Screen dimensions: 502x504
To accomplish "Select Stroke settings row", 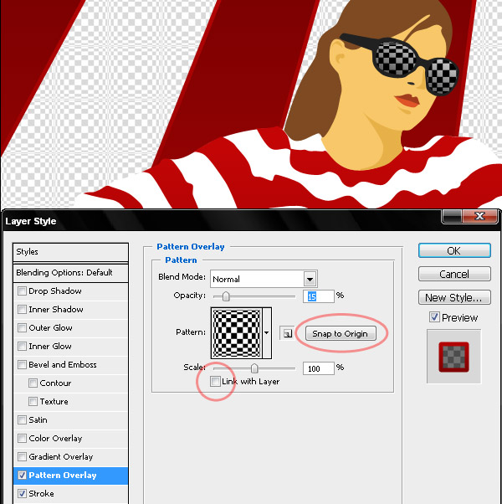I will coord(70,494).
